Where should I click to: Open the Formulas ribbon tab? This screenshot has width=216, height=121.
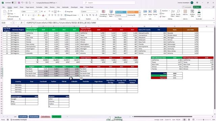tap(39, 7)
